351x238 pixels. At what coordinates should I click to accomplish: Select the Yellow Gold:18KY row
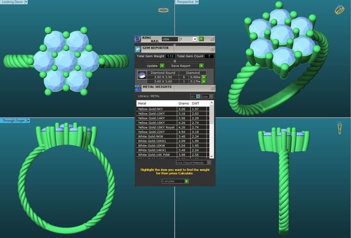(173, 123)
